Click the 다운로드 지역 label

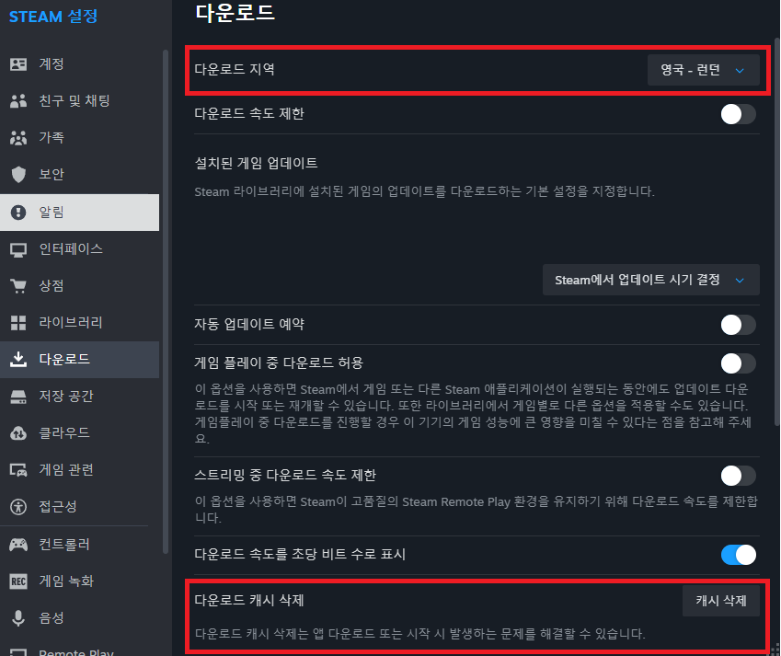click(x=235, y=69)
